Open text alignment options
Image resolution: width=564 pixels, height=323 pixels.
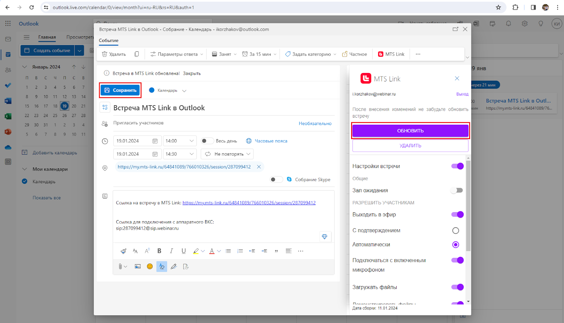click(x=289, y=251)
